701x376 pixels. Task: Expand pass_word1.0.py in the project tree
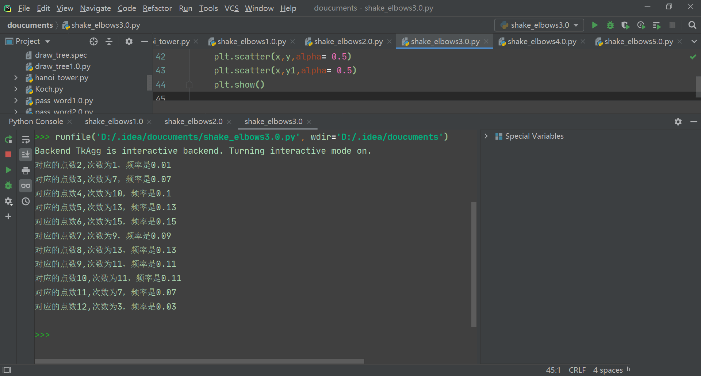pyautogui.click(x=16, y=100)
